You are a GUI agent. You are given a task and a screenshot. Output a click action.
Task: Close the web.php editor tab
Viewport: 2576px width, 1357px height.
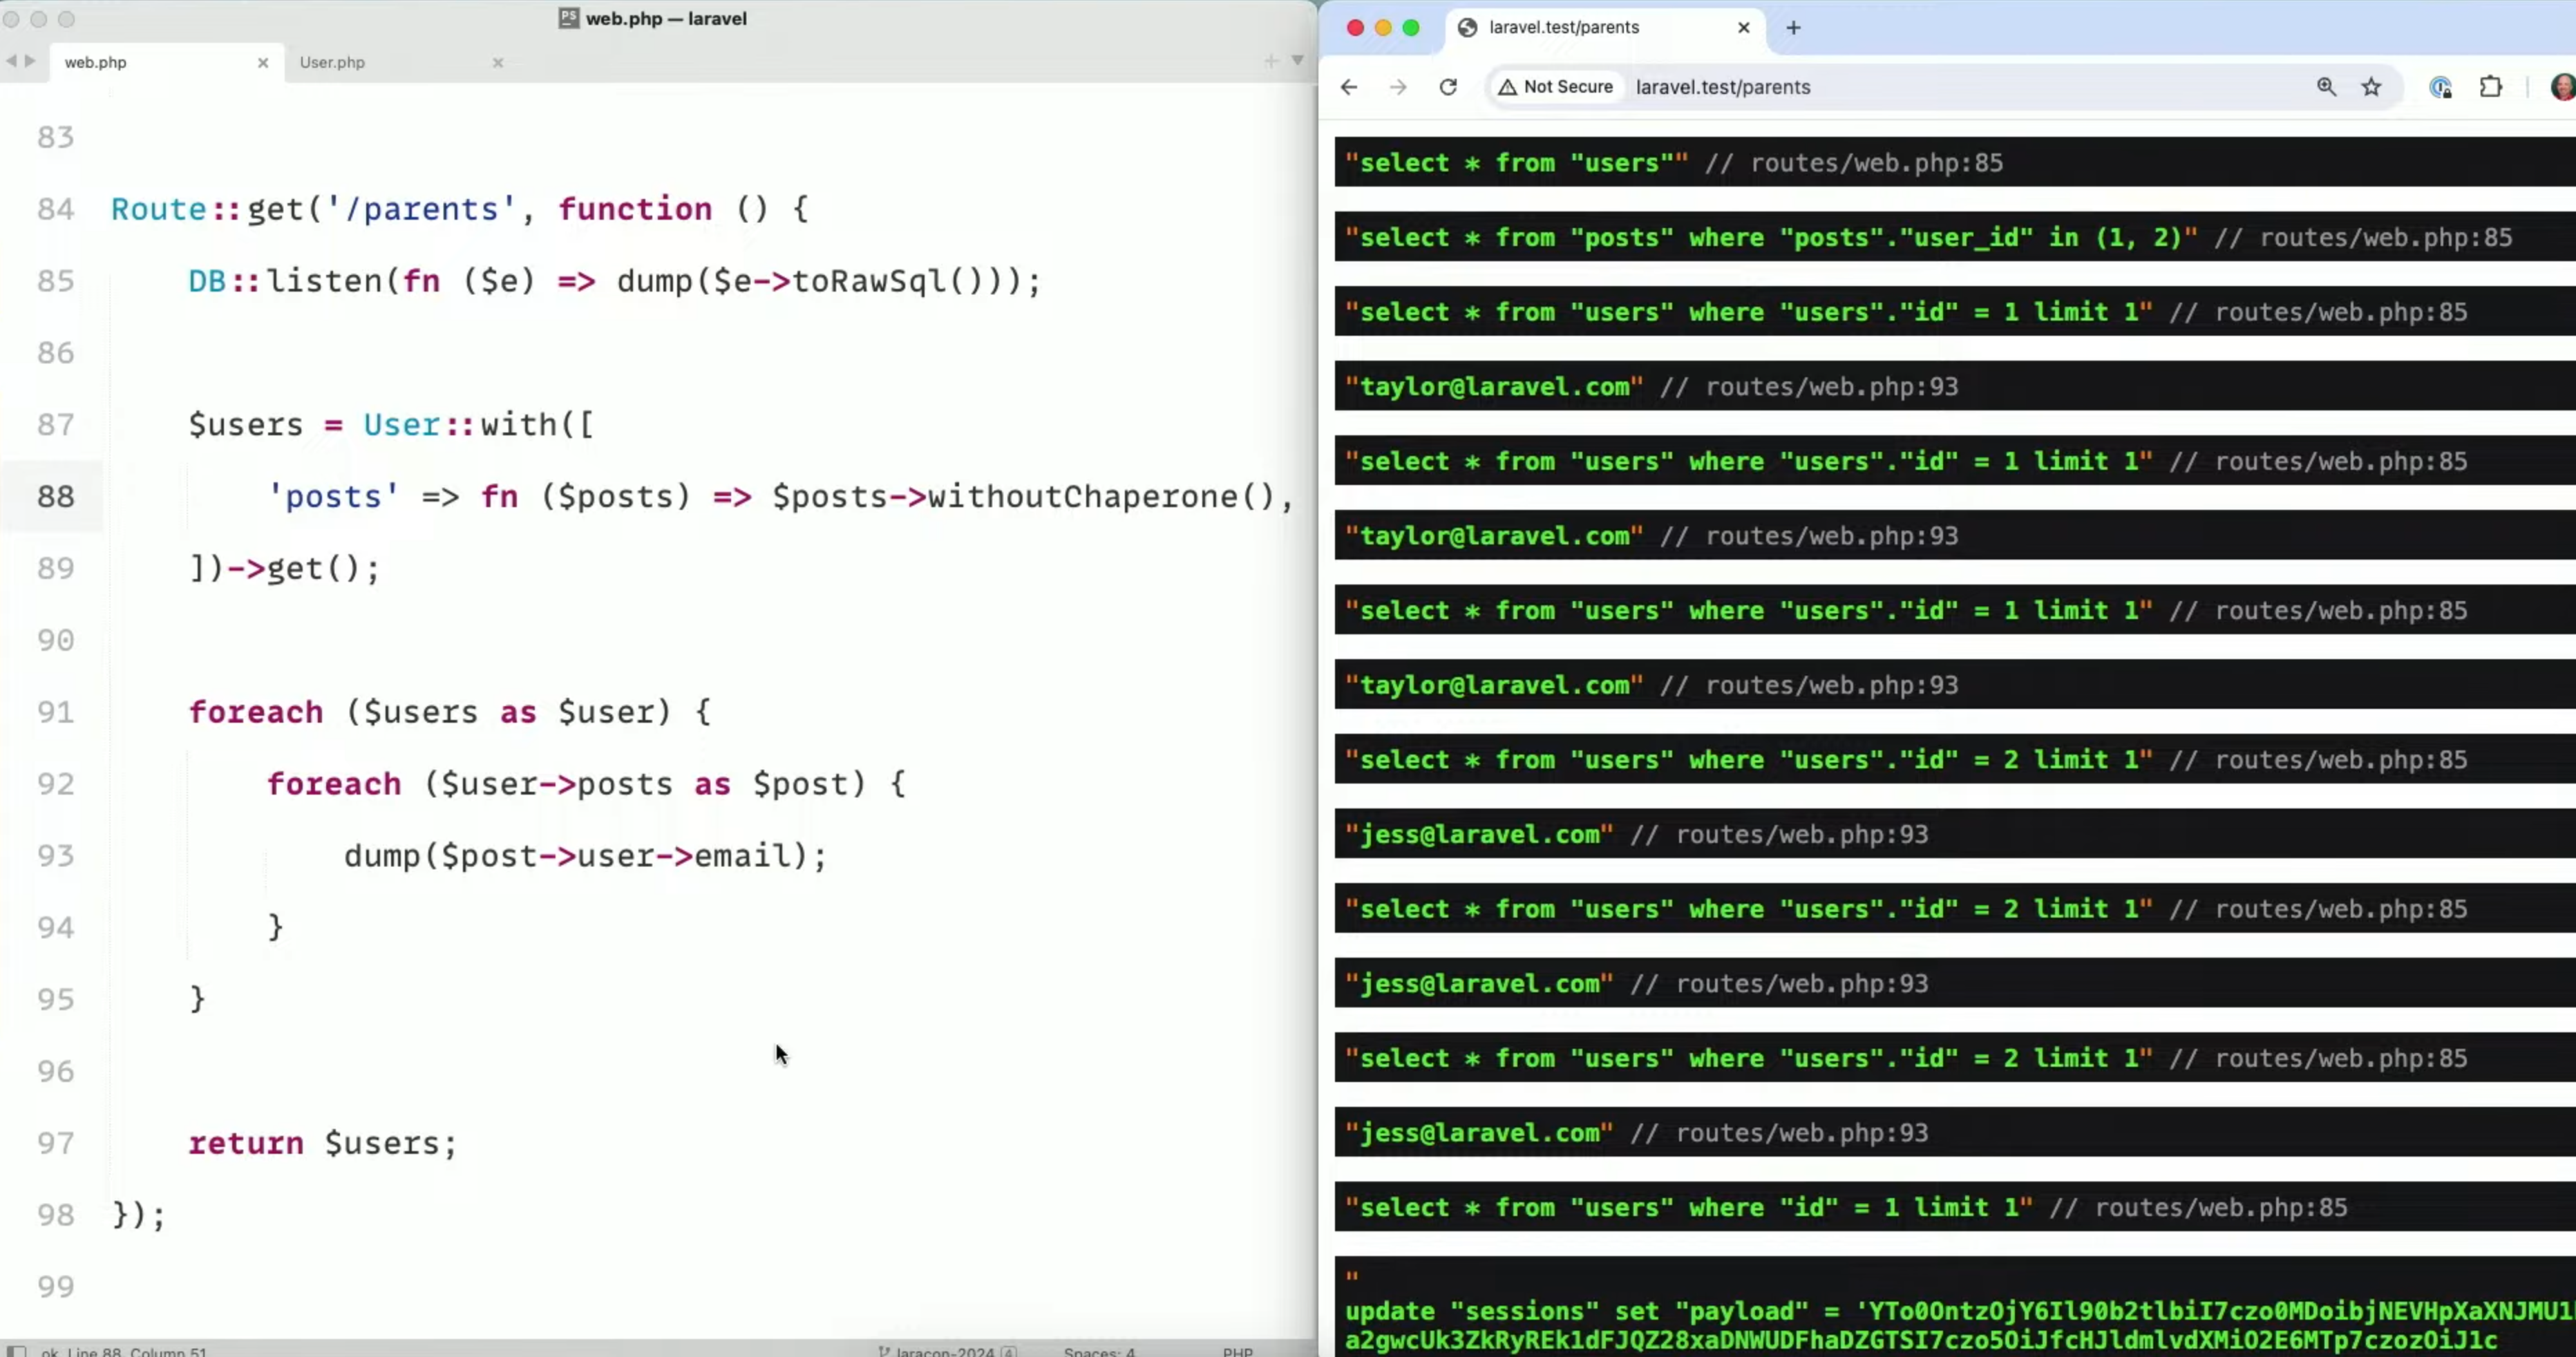(x=263, y=63)
